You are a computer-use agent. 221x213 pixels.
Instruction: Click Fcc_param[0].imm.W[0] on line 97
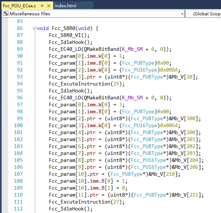coord(80,105)
